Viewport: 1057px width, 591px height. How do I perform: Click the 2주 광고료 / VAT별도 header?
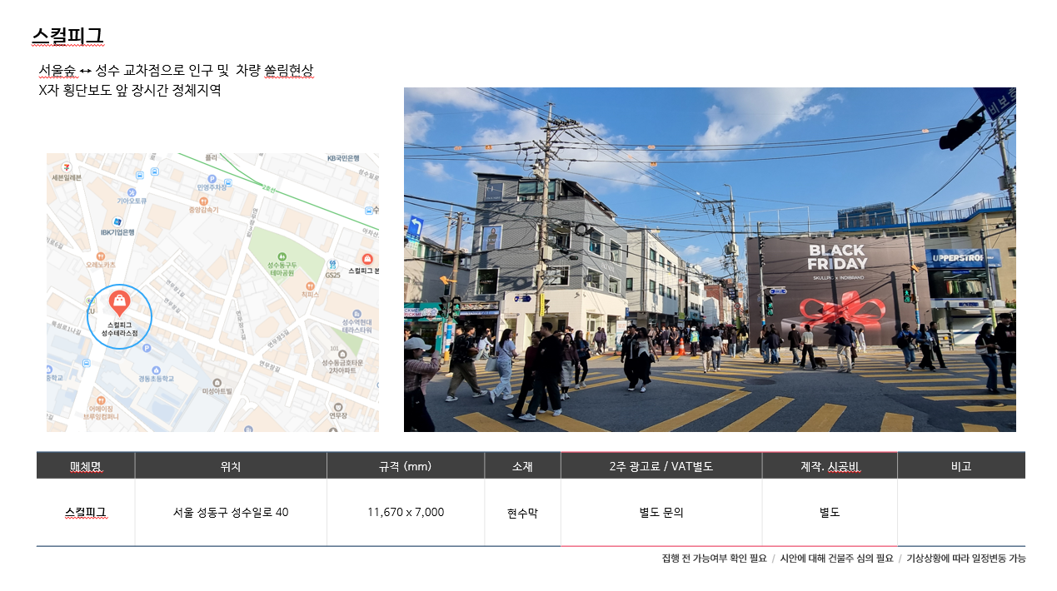coord(661,466)
